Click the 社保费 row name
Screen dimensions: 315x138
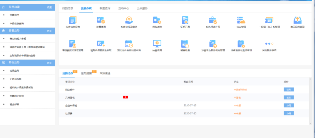coord(69,113)
